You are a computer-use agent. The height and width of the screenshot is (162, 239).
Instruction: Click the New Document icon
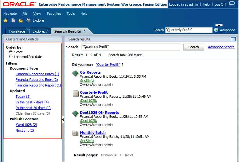point(13,20)
